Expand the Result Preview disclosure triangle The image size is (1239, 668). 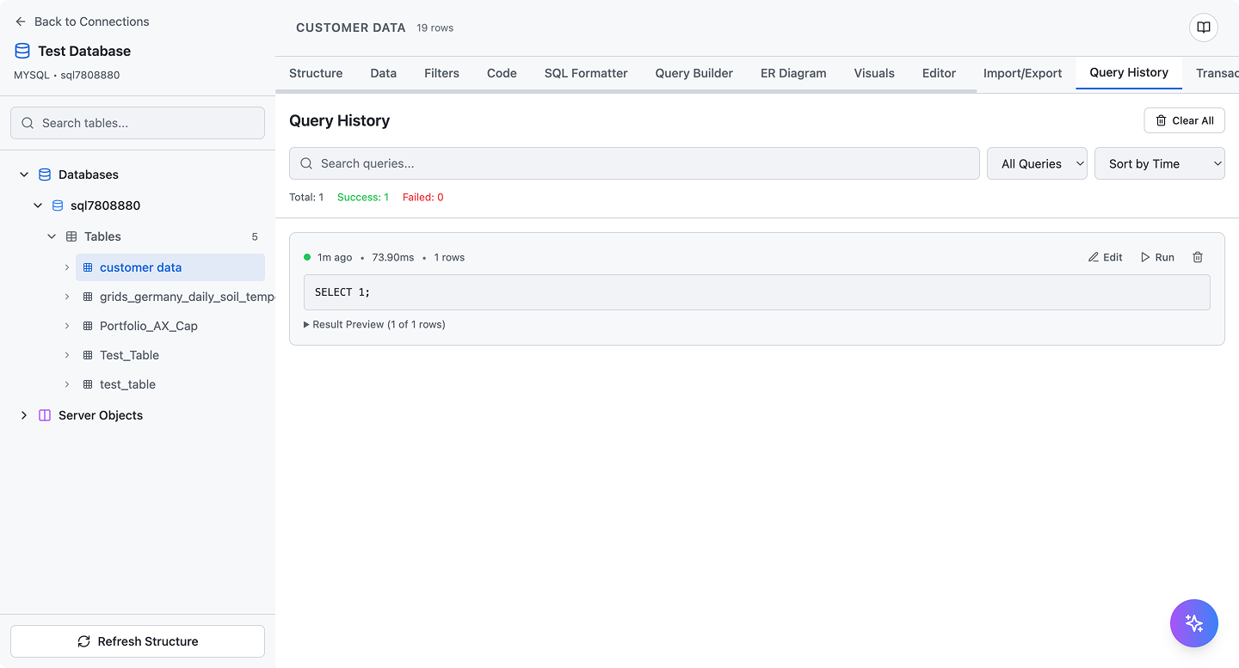point(306,324)
